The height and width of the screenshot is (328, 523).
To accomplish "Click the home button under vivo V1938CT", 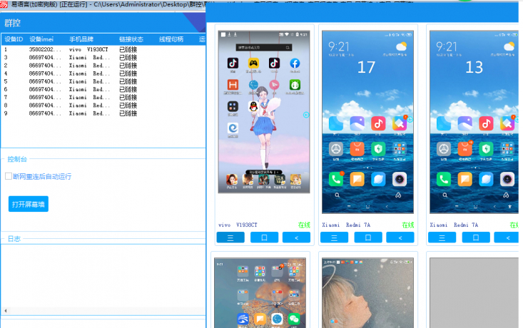I will pyautogui.click(x=264, y=237).
